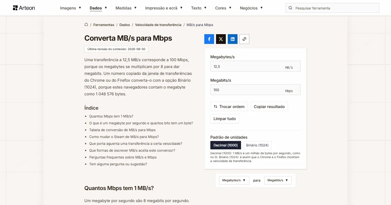Click the Limpar tudo button
Screen dimensions: 391x205
(x=224, y=119)
